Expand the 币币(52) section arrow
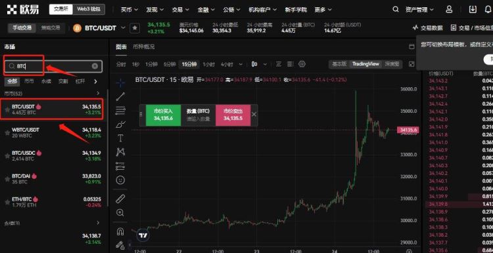Screen dimensions: 493x253 (98, 93)
